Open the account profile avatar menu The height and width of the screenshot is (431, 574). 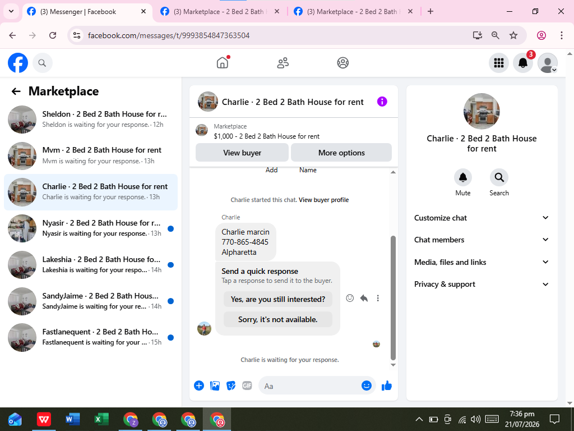(x=547, y=63)
